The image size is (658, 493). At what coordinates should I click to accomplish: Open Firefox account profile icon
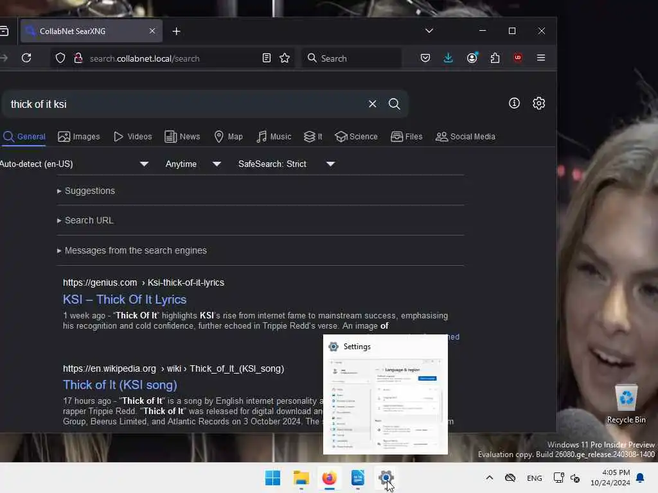(472, 58)
